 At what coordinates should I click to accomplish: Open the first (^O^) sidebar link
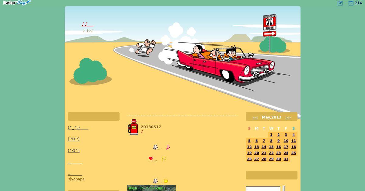pyautogui.click(x=74, y=139)
